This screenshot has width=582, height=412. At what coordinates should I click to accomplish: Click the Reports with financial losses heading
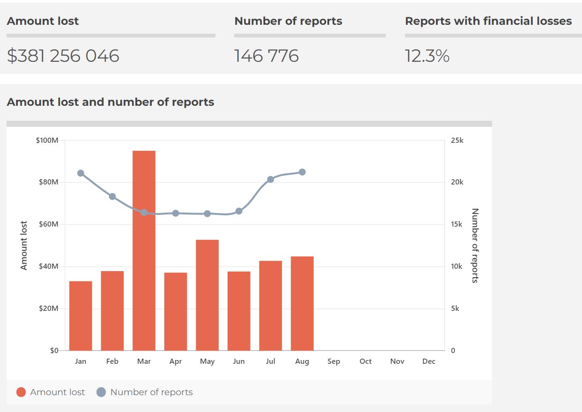pos(488,21)
